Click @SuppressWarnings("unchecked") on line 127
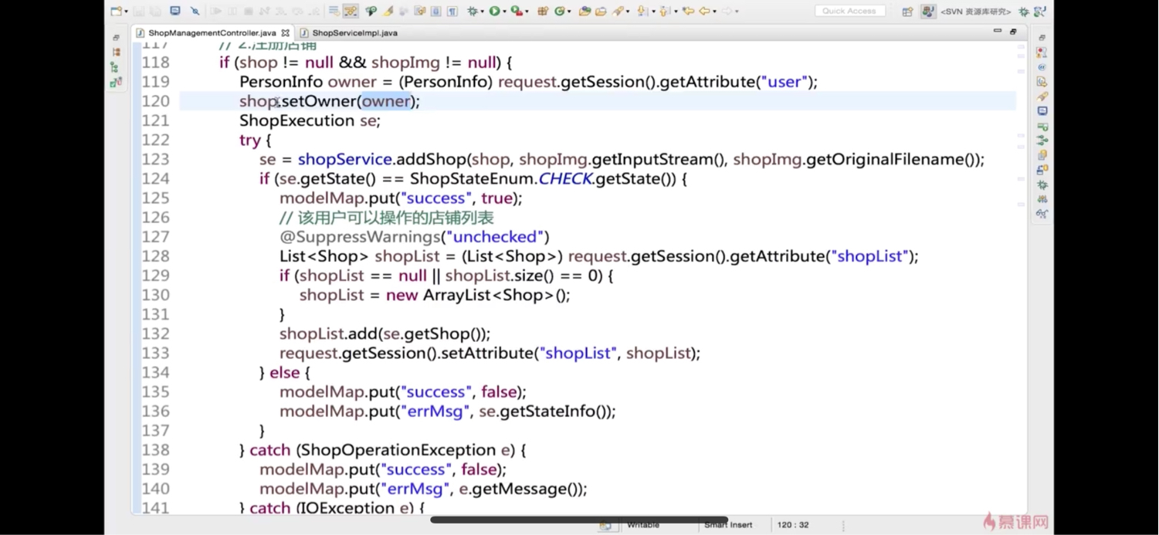 414,237
